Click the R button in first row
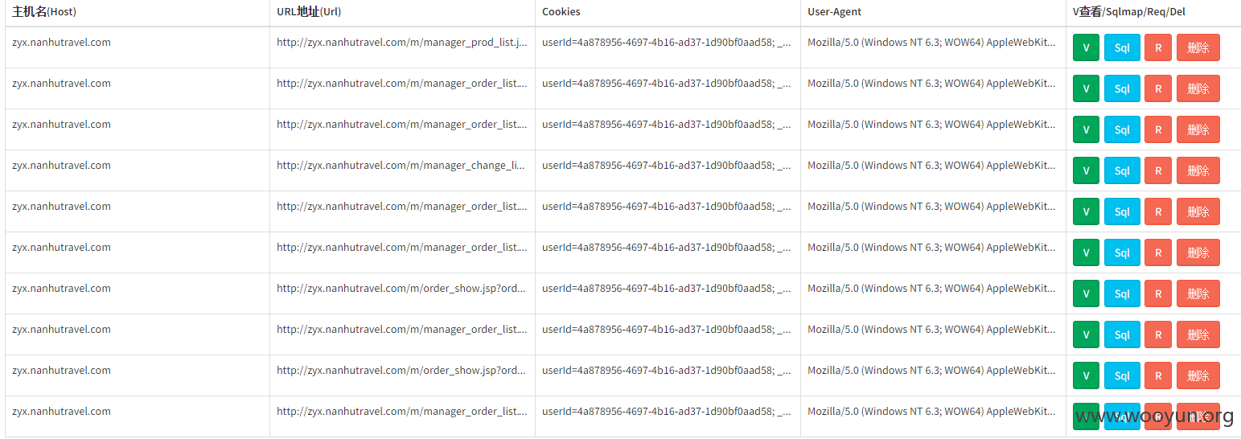The image size is (1241, 439). click(1158, 47)
